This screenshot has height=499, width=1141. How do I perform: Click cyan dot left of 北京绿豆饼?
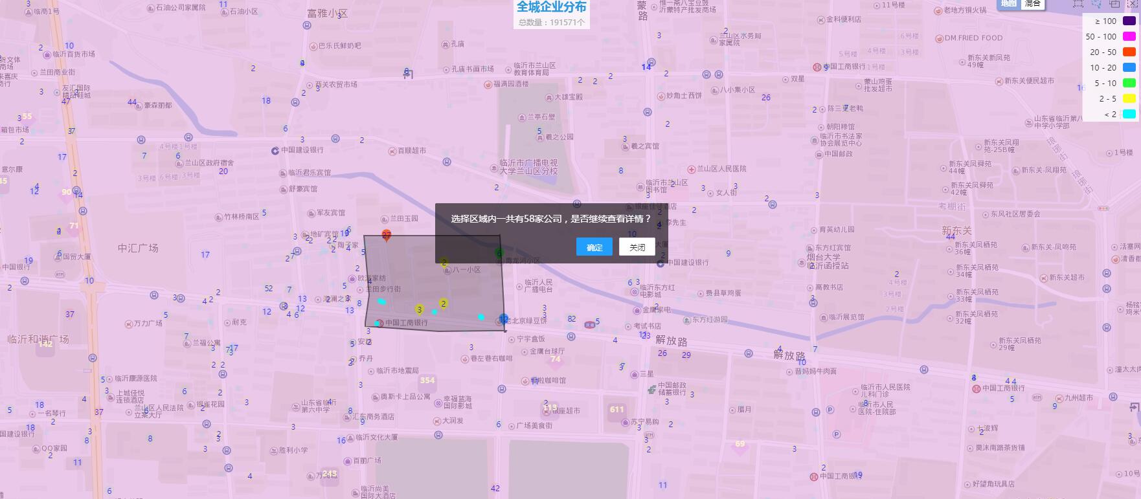coord(481,317)
